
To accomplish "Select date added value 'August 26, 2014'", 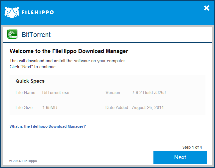I will point(148,107).
